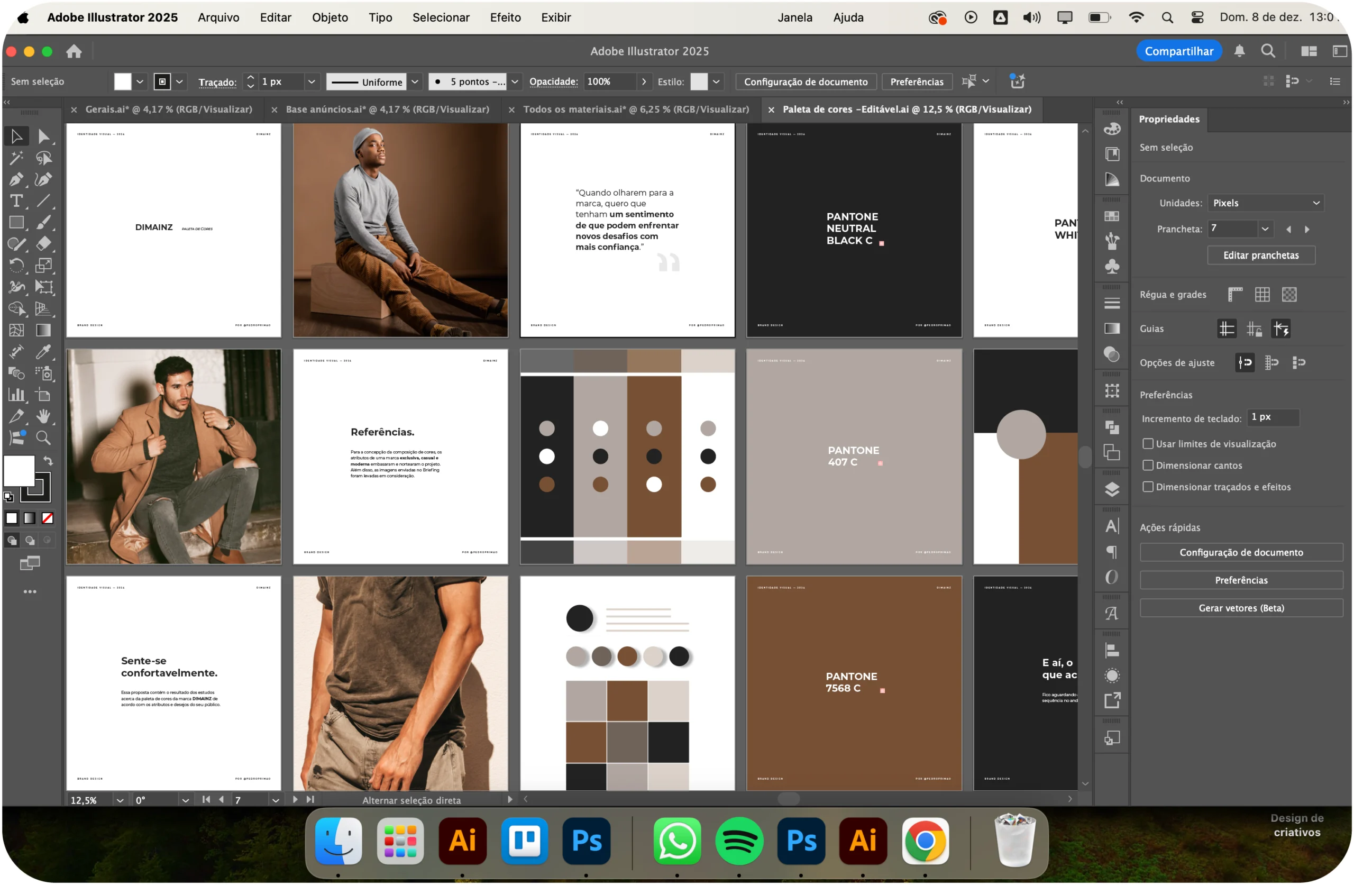Select the Pen tool
Image resolution: width=1354 pixels, height=885 pixels.
[16, 179]
